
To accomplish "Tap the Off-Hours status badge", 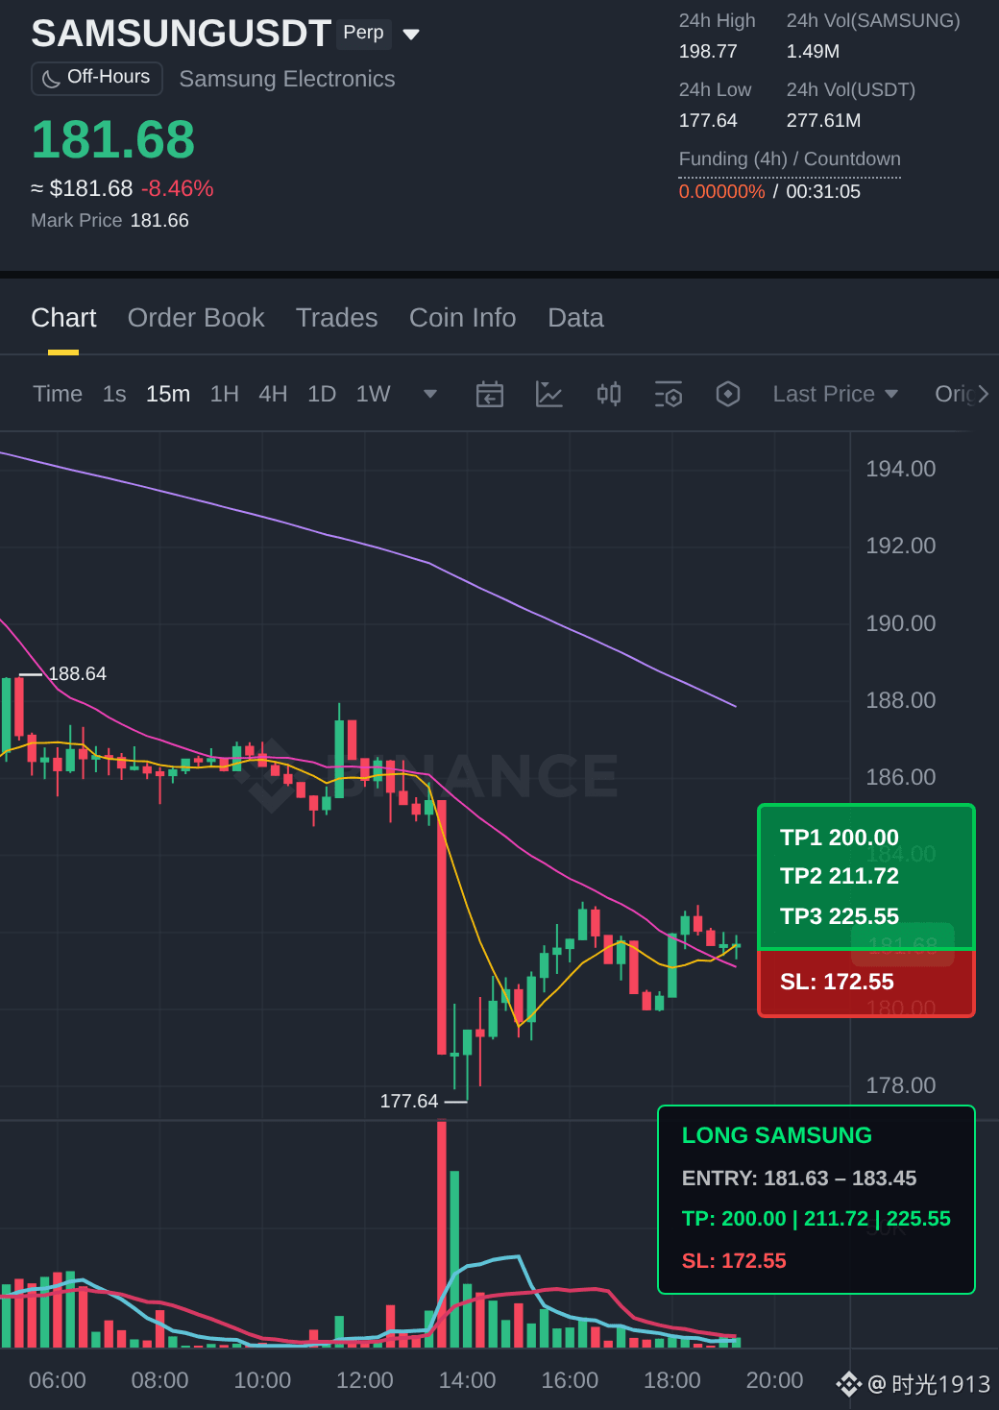I will 97,78.
